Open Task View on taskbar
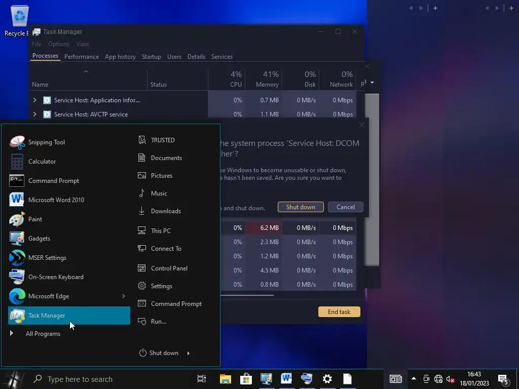519x389 pixels. click(202, 379)
